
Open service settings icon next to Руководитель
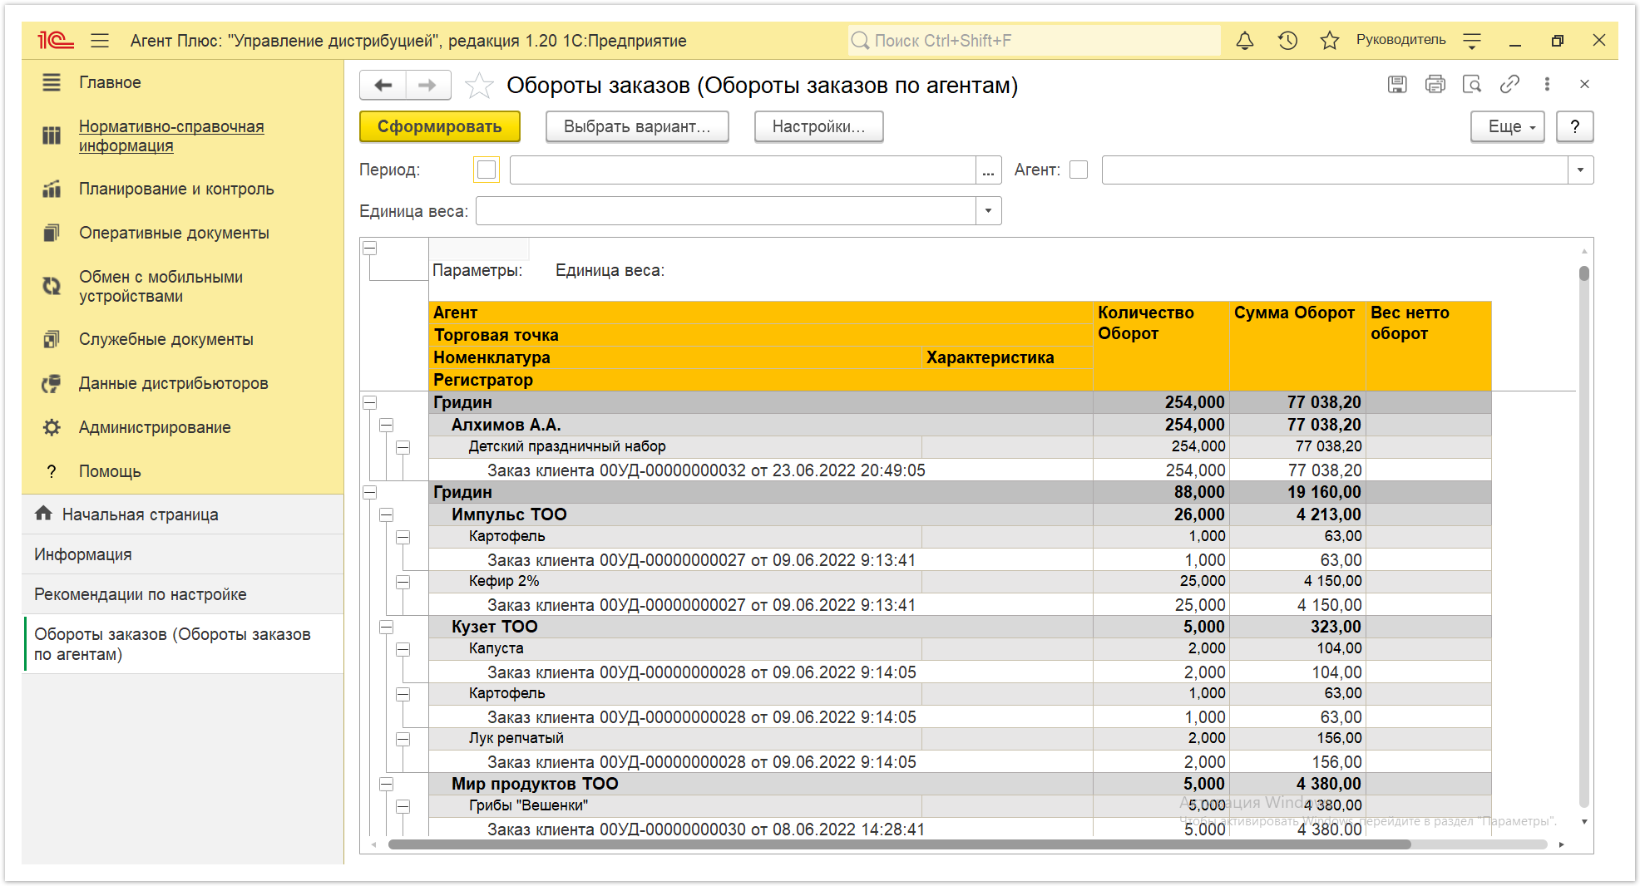[1472, 40]
